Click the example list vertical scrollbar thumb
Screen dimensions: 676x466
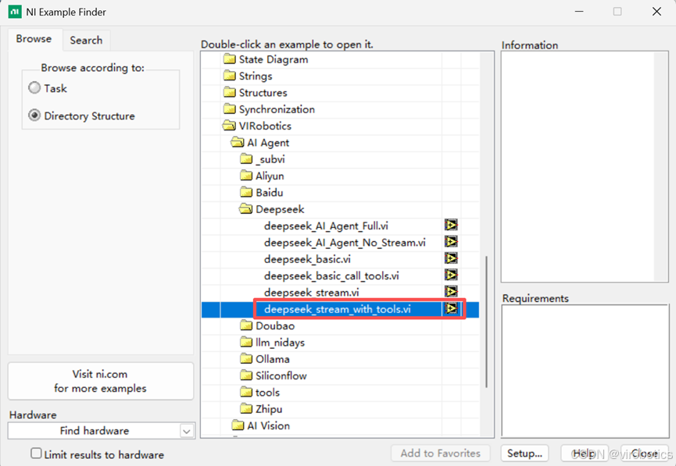486,322
